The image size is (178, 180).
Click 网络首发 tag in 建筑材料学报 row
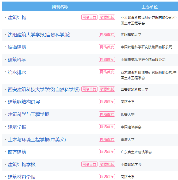(x=107, y=177)
